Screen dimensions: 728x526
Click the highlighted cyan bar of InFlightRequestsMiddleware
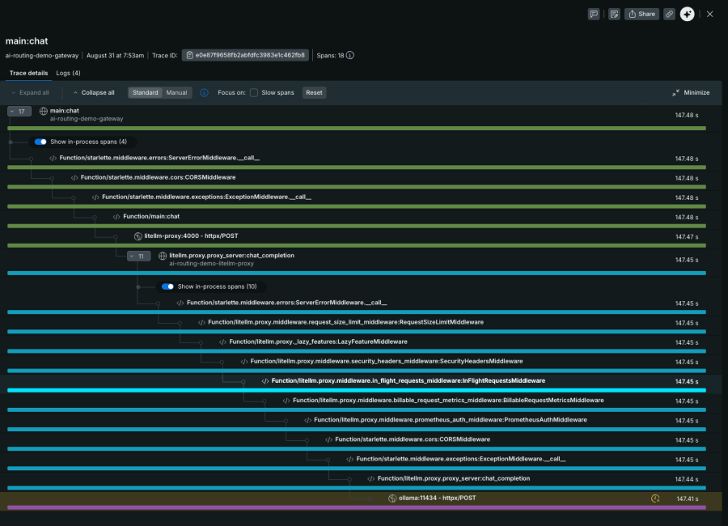[x=357, y=390]
